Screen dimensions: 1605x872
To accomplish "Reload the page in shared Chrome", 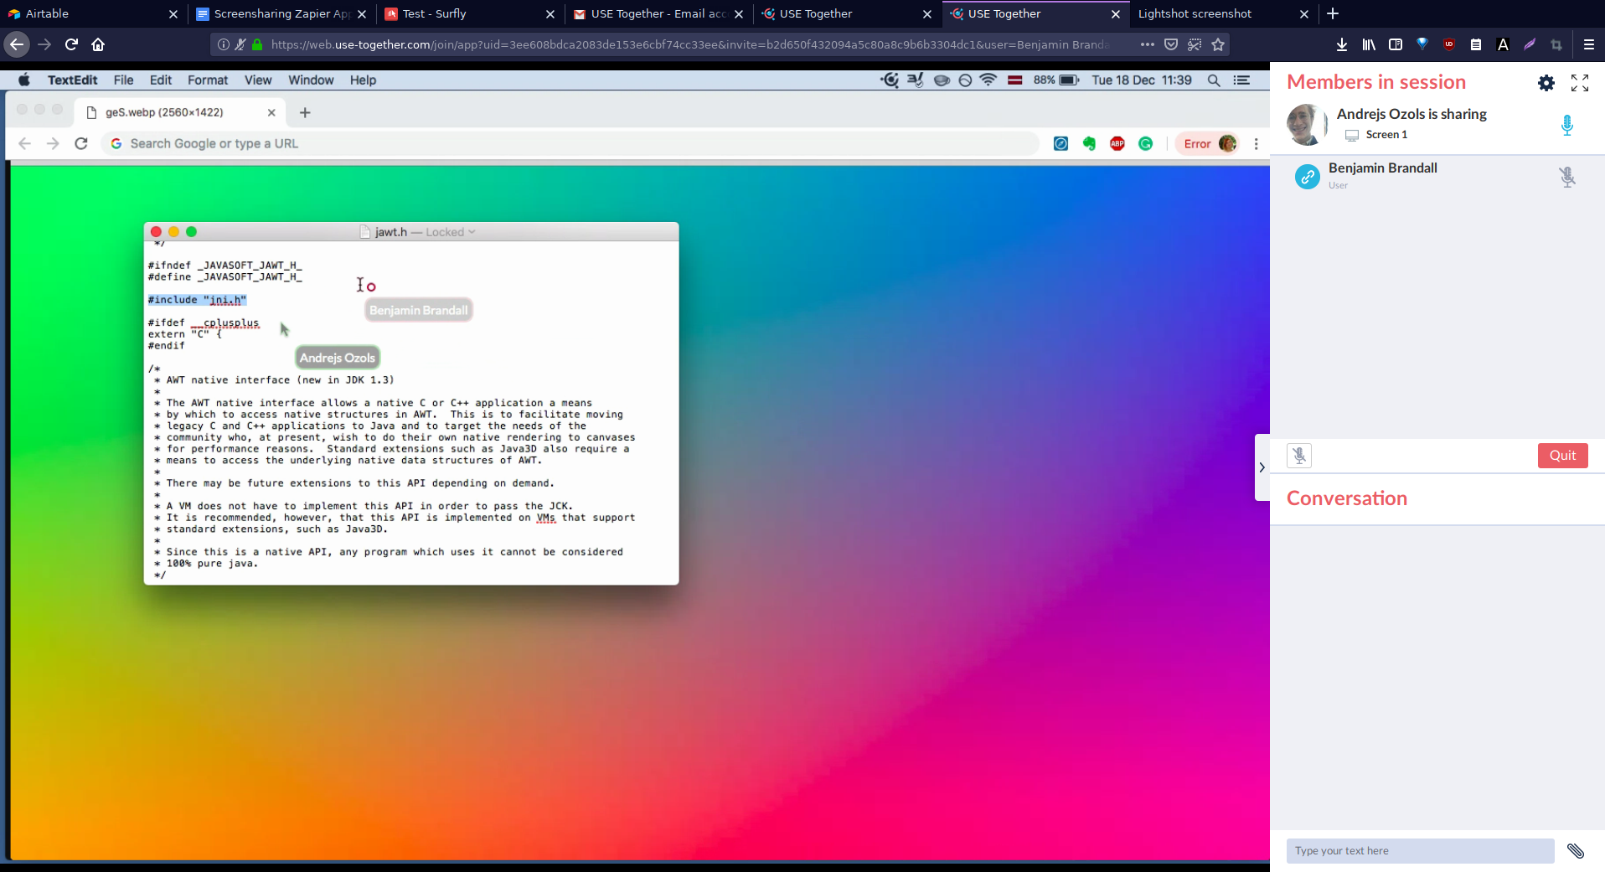I will [81, 144].
